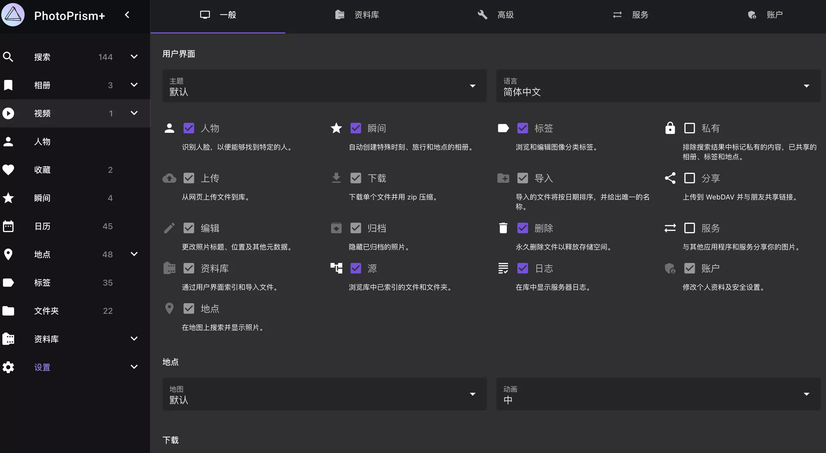The image size is (826, 453).
Task: Click the calendar icon in sidebar
Action: [8, 226]
